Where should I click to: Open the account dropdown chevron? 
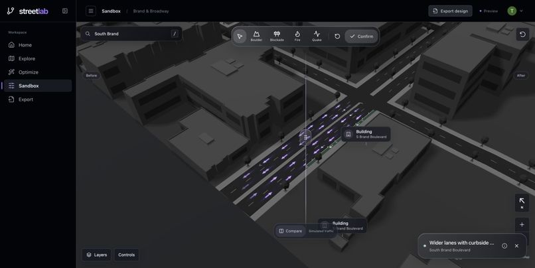click(521, 11)
